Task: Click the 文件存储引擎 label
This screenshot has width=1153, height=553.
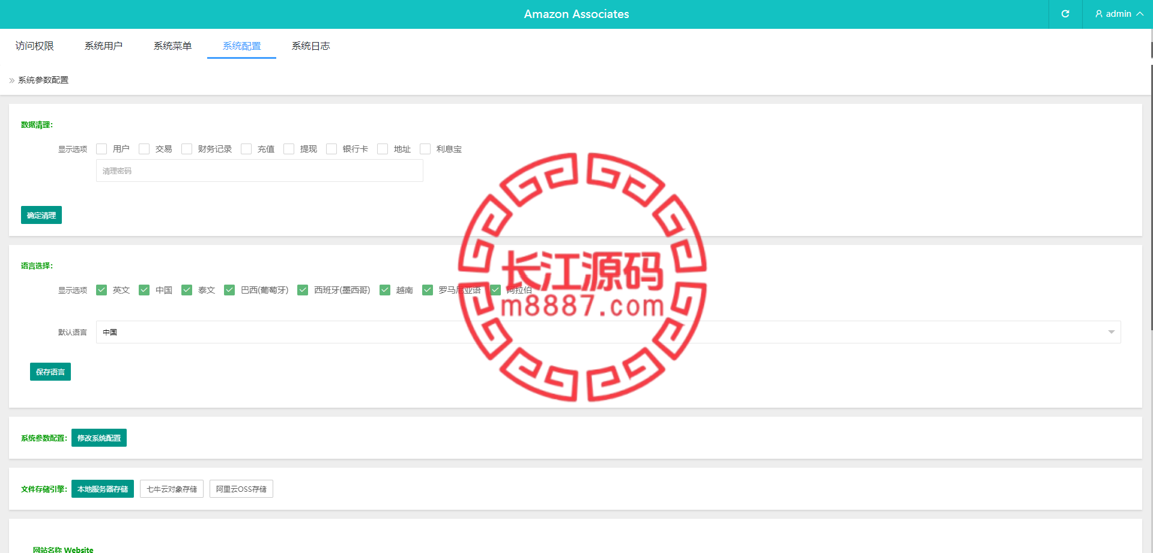Action: tap(44, 489)
